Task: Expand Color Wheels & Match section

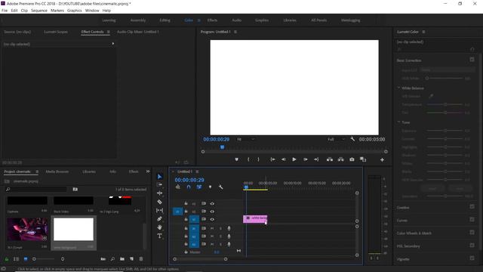Action: coord(414,233)
